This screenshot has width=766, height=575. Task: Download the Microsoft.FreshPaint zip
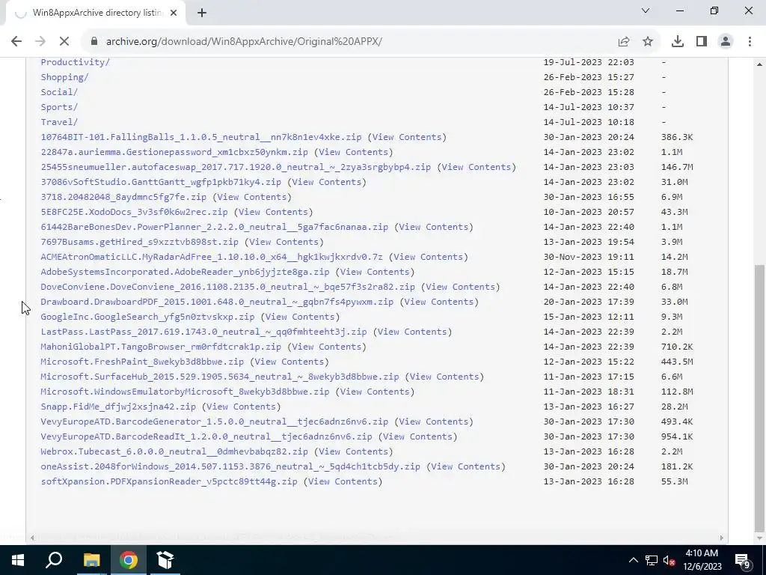point(142,362)
